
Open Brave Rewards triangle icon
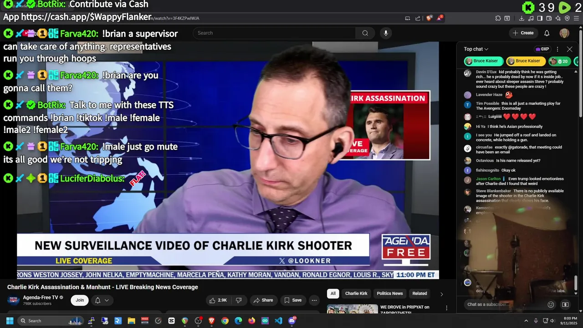pyautogui.click(x=440, y=18)
